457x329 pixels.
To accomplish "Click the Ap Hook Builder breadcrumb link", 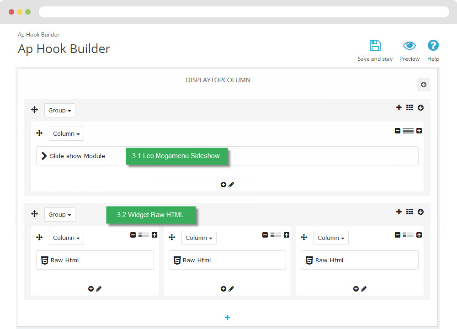I will tap(38, 34).
